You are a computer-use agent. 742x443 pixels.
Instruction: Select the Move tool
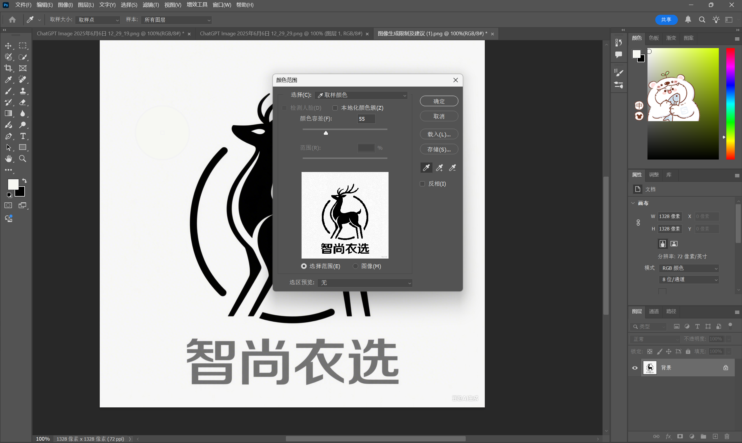pyautogui.click(x=8, y=46)
